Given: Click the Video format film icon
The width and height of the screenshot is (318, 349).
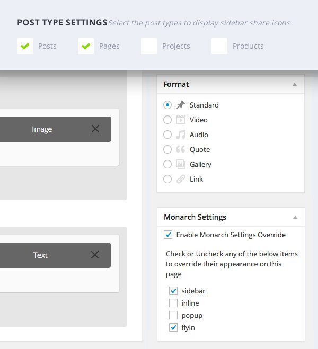Looking at the screenshot, I should (181, 120).
